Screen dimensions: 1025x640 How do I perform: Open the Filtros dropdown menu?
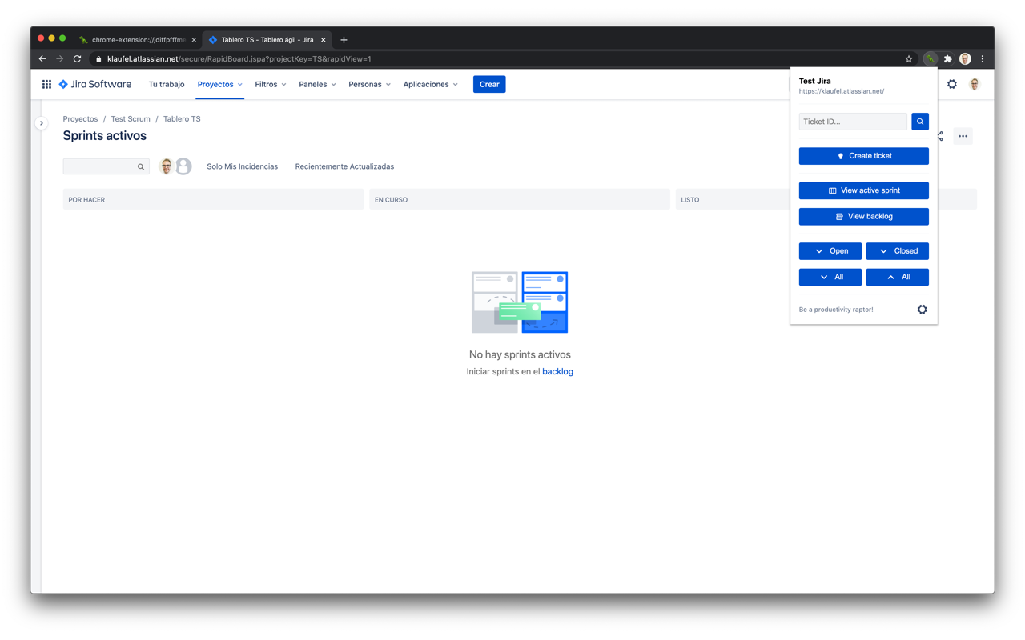click(x=271, y=84)
